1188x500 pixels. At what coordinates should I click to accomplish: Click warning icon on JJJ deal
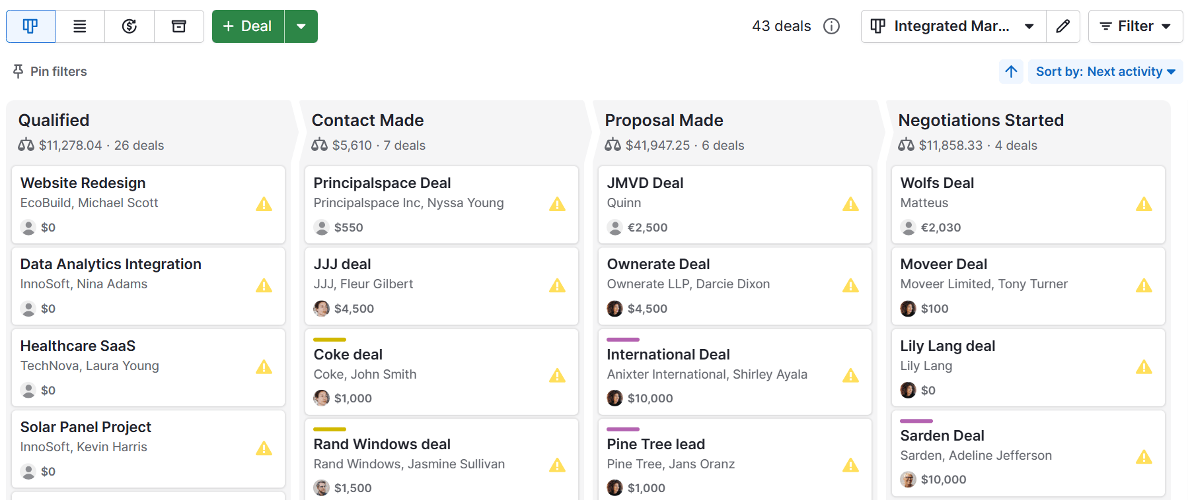click(558, 285)
